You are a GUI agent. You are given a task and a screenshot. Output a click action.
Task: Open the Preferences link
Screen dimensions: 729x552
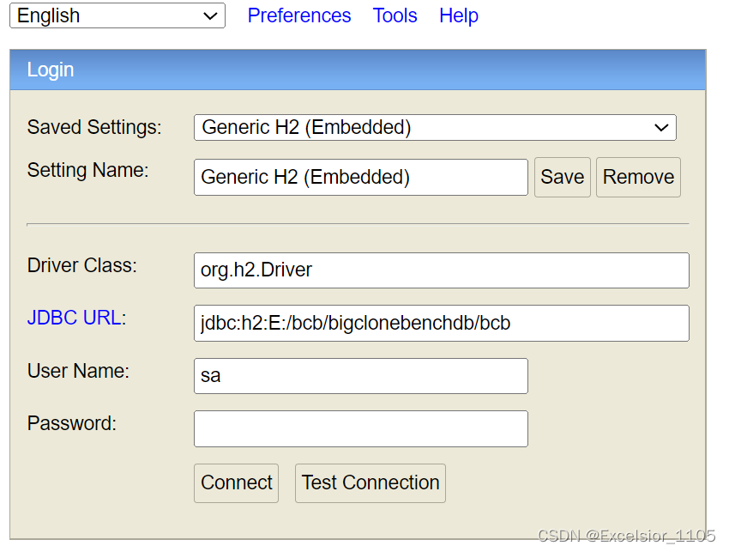pos(299,15)
